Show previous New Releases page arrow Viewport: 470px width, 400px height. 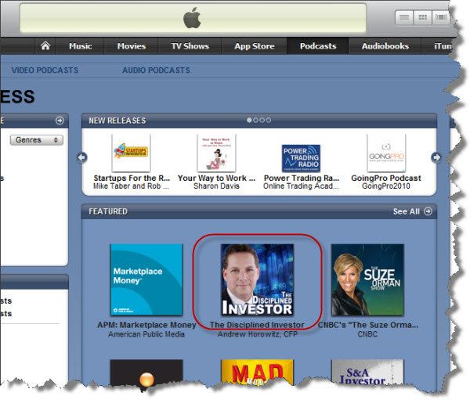pos(82,157)
